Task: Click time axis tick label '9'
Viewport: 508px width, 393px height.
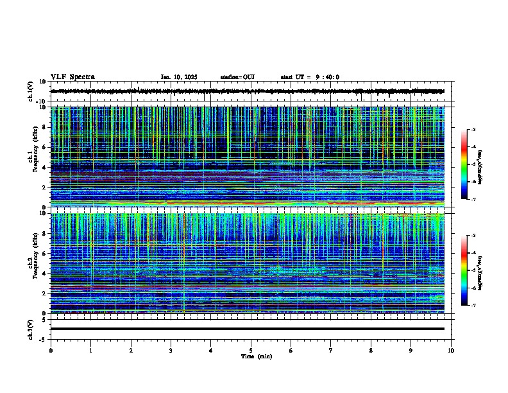Action: pyautogui.click(x=411, y=351)
